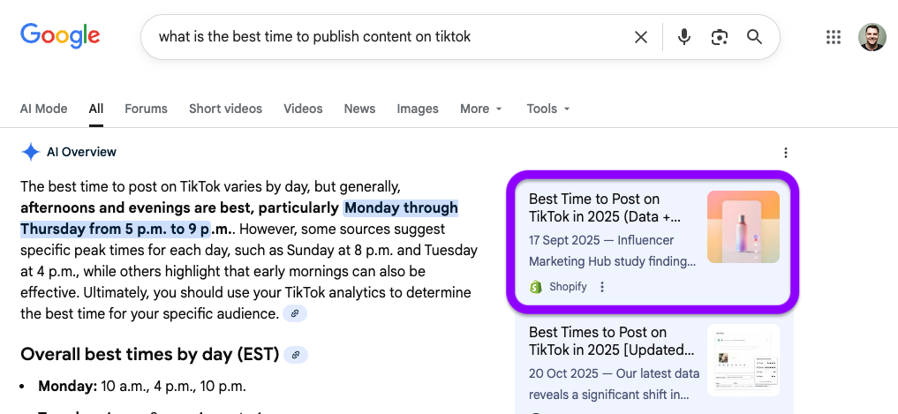Switch to the Forums tab
898x414 pixels.
pos(146,109)
